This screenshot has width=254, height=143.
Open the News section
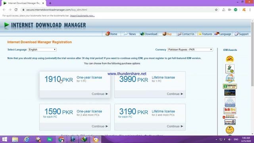(130, 34)
